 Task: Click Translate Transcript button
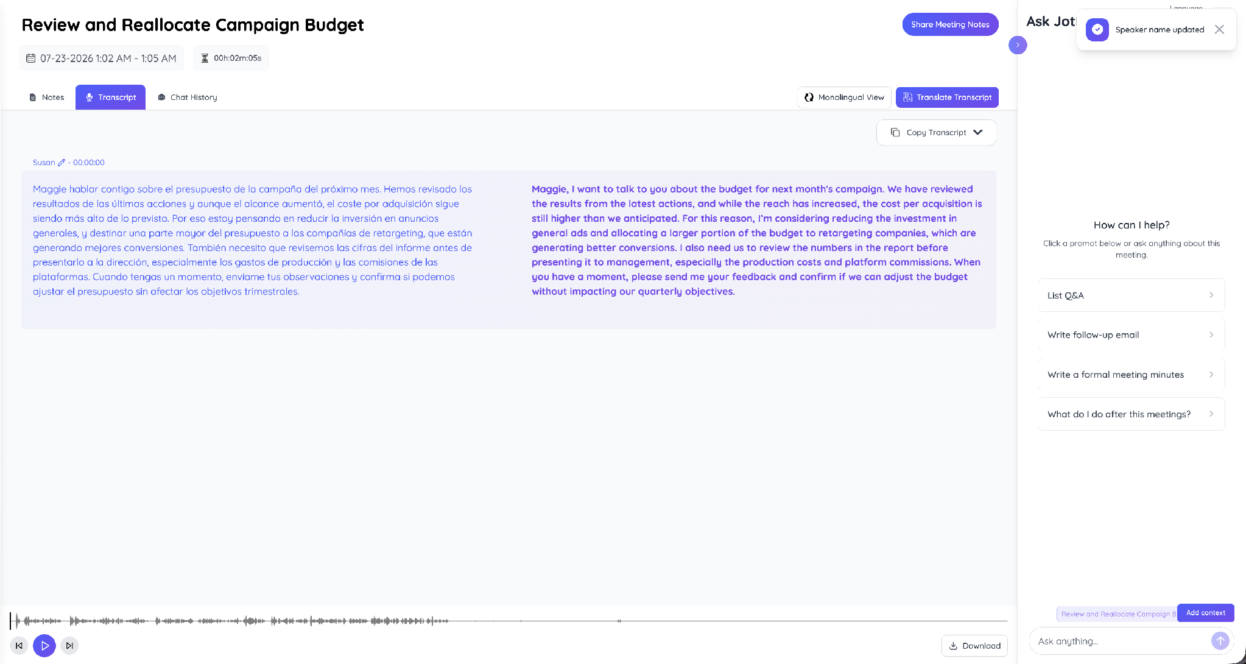coord(947,97)
